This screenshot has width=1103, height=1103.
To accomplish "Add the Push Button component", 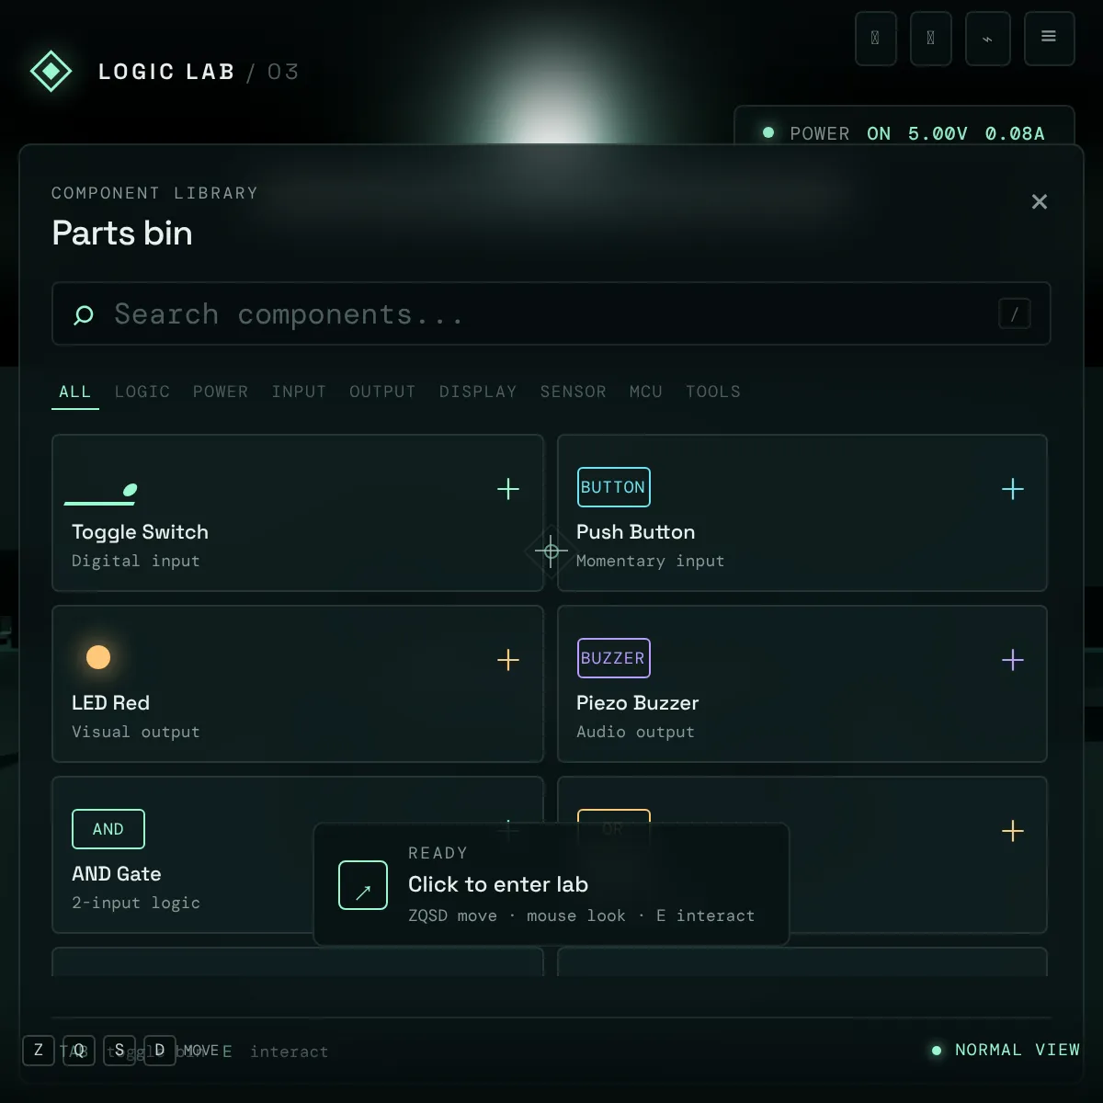I will [1012, 489].
